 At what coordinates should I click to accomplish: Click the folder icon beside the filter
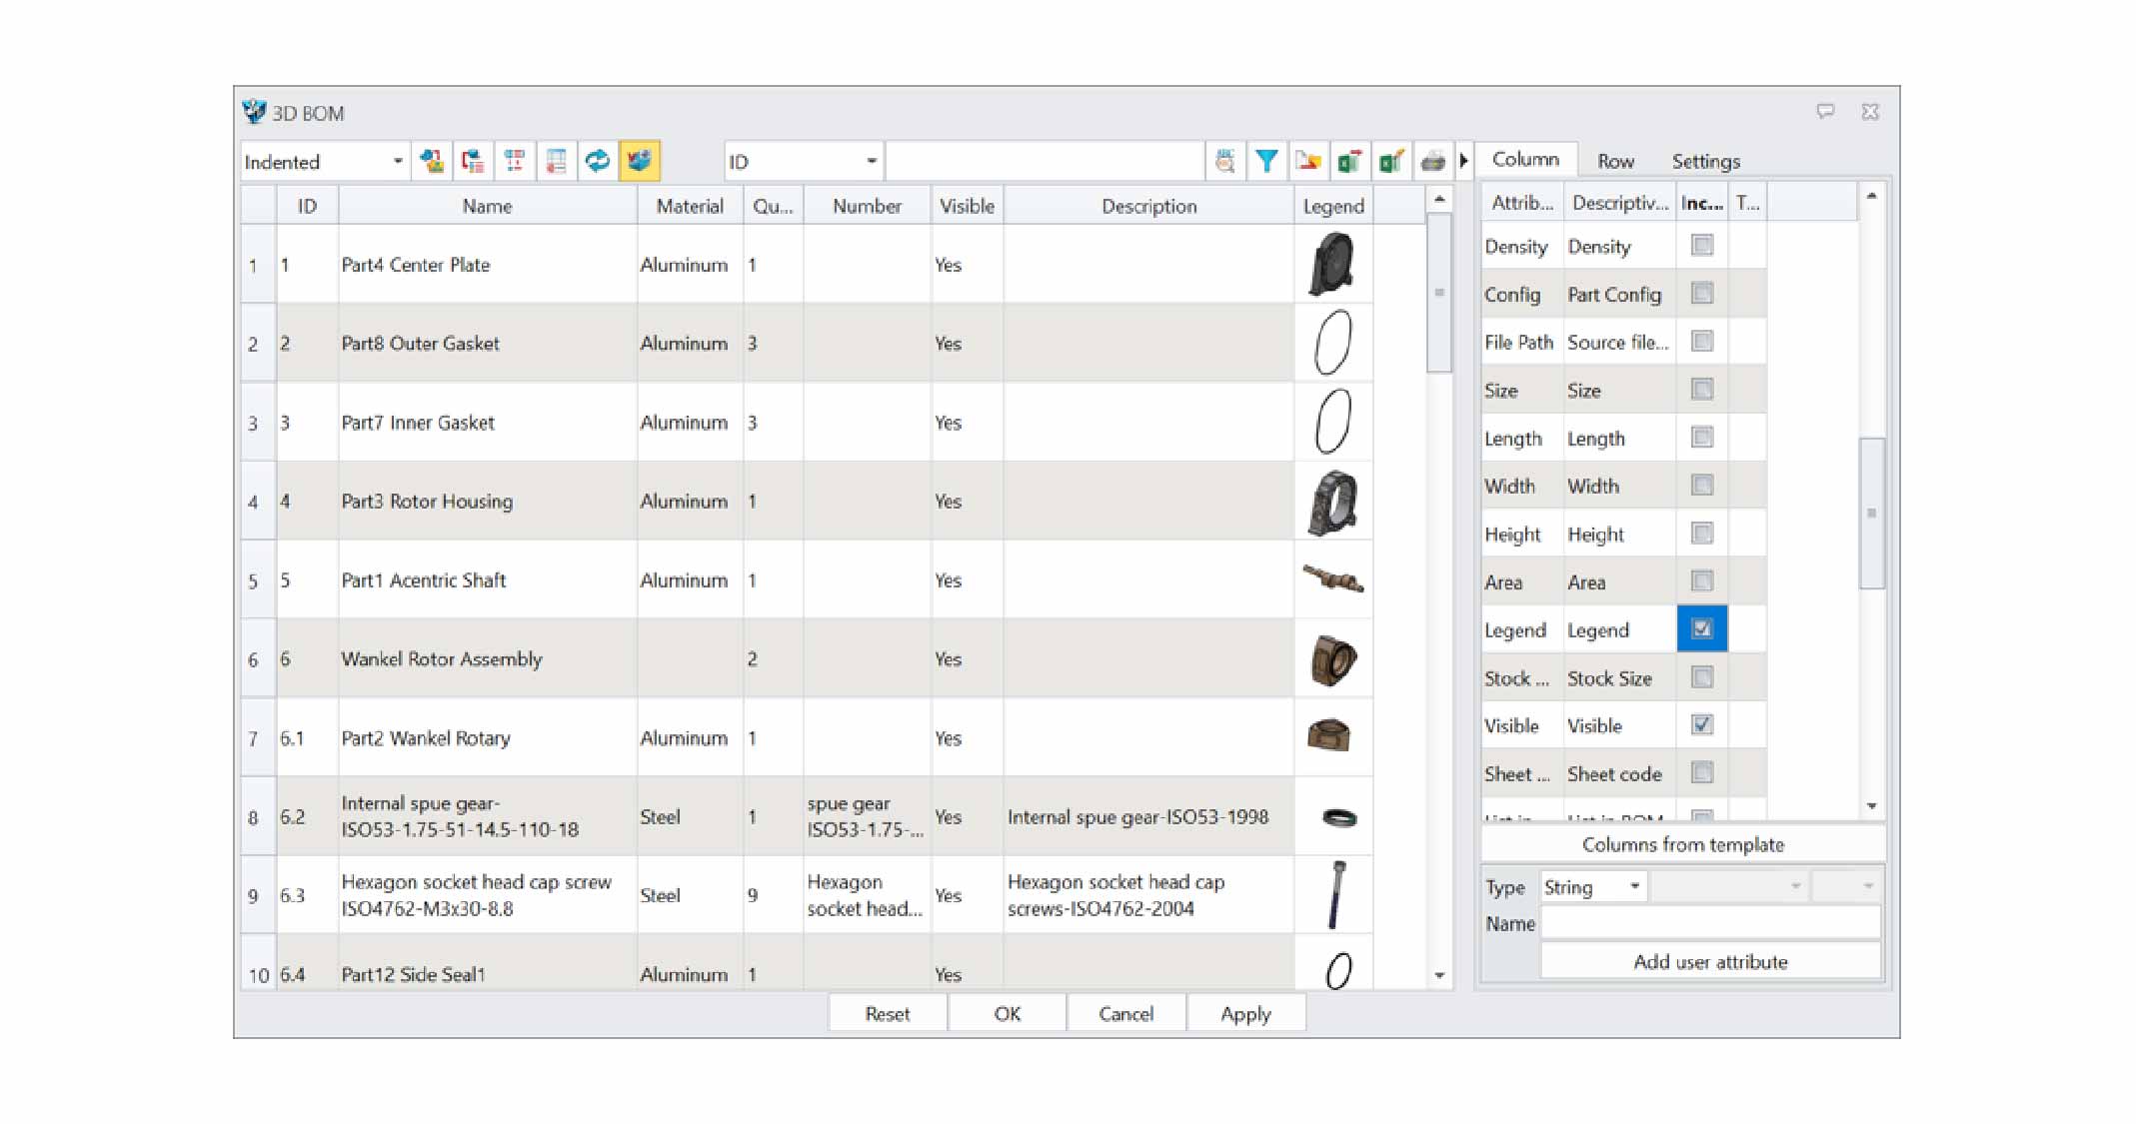pyautogui.click(x=1307, y=161)
